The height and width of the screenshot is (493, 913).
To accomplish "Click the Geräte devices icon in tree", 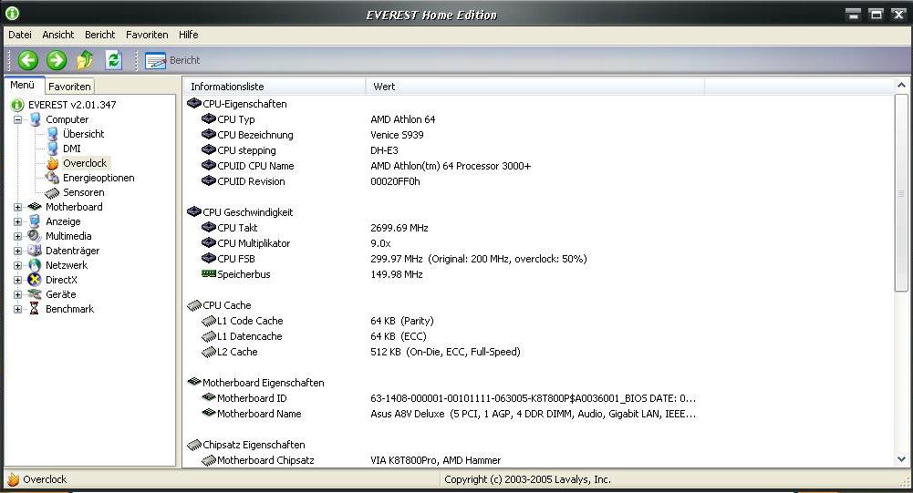I will tap(35, 294).
